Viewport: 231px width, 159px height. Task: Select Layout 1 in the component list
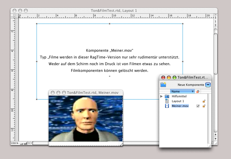pos(178,101)
